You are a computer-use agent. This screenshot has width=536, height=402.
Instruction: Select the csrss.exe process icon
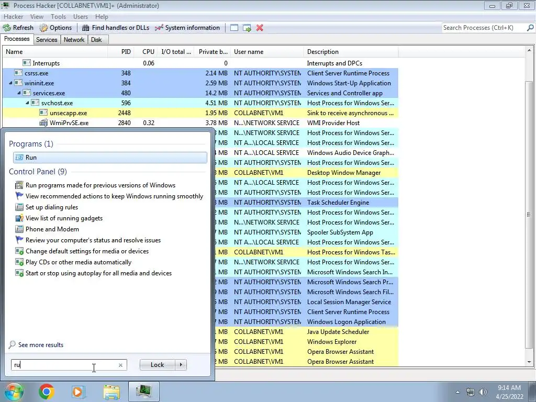coord(18,73)
